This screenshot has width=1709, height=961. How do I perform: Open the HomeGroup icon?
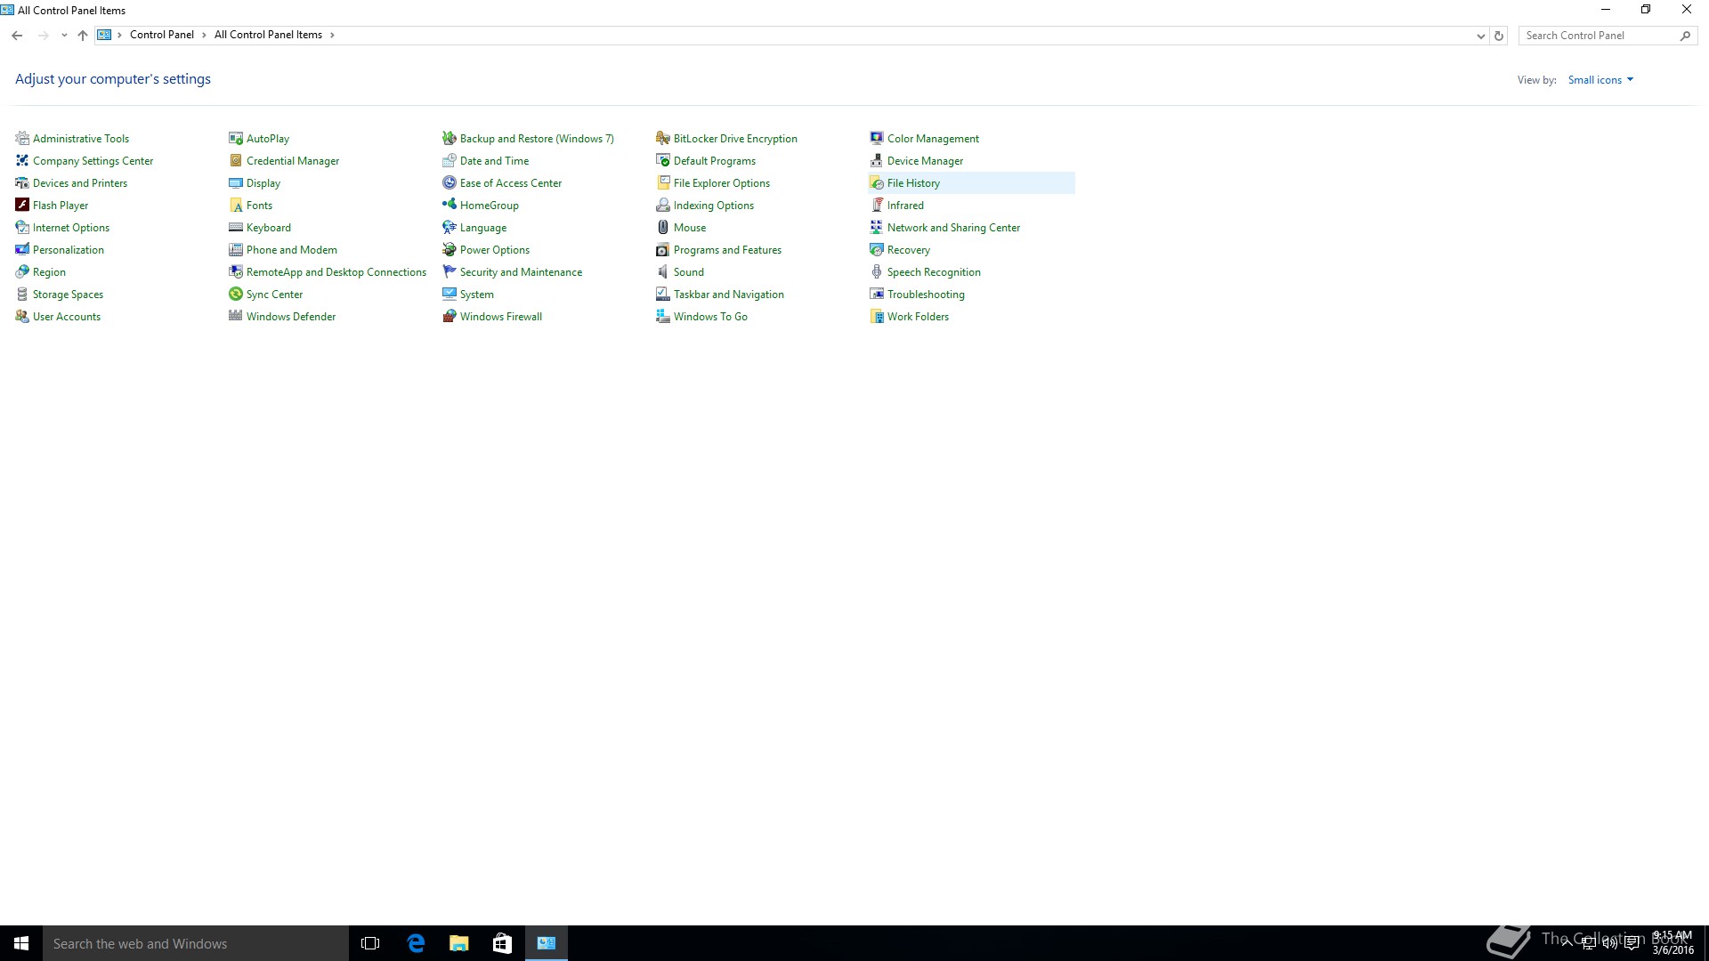point(450,205)
